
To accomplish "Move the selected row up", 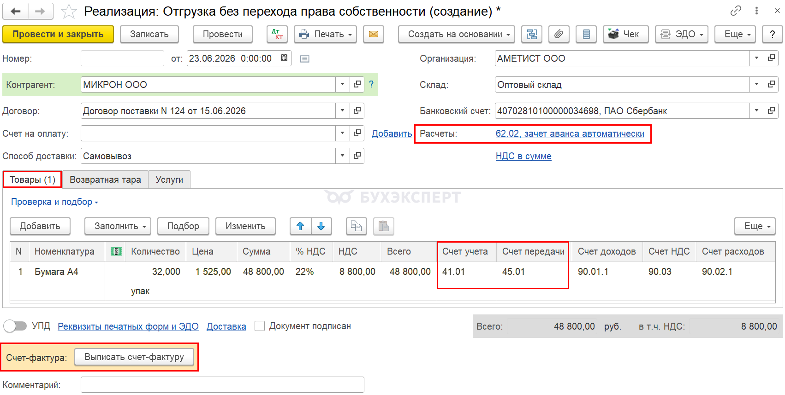I will click(x=300, y=226).
